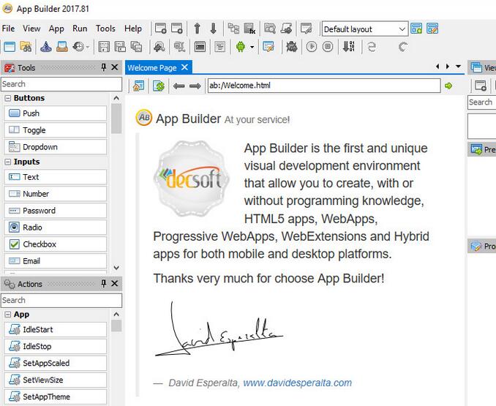Go forward with the right arrow
Viewport: 496px width, 406px height.
[195, 86]
